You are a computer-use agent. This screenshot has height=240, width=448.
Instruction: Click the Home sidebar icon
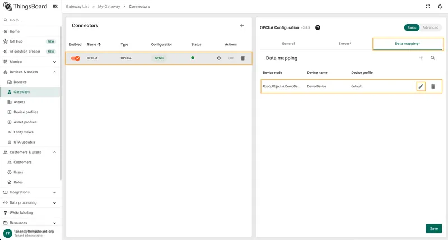point(6,31)
